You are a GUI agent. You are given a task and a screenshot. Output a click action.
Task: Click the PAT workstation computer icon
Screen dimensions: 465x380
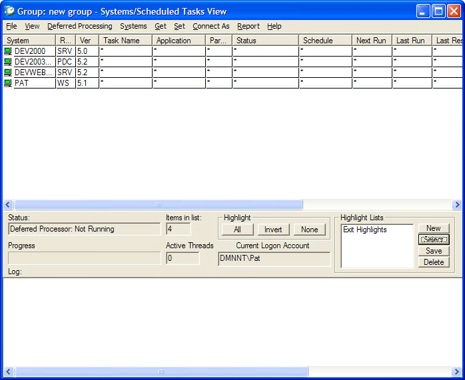tap(8, 83)
